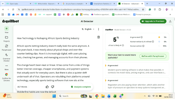The image size is (175, 100).
Task: Open Pinterest bookmark in bookmarks bar
Action: [x=68, y=14]
